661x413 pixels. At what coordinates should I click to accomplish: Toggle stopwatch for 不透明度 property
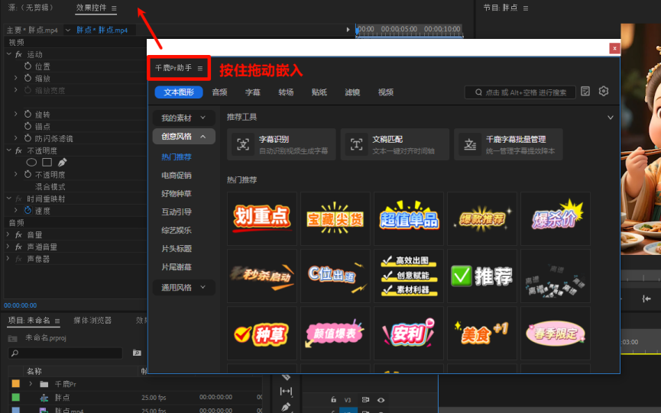[28, 174]
